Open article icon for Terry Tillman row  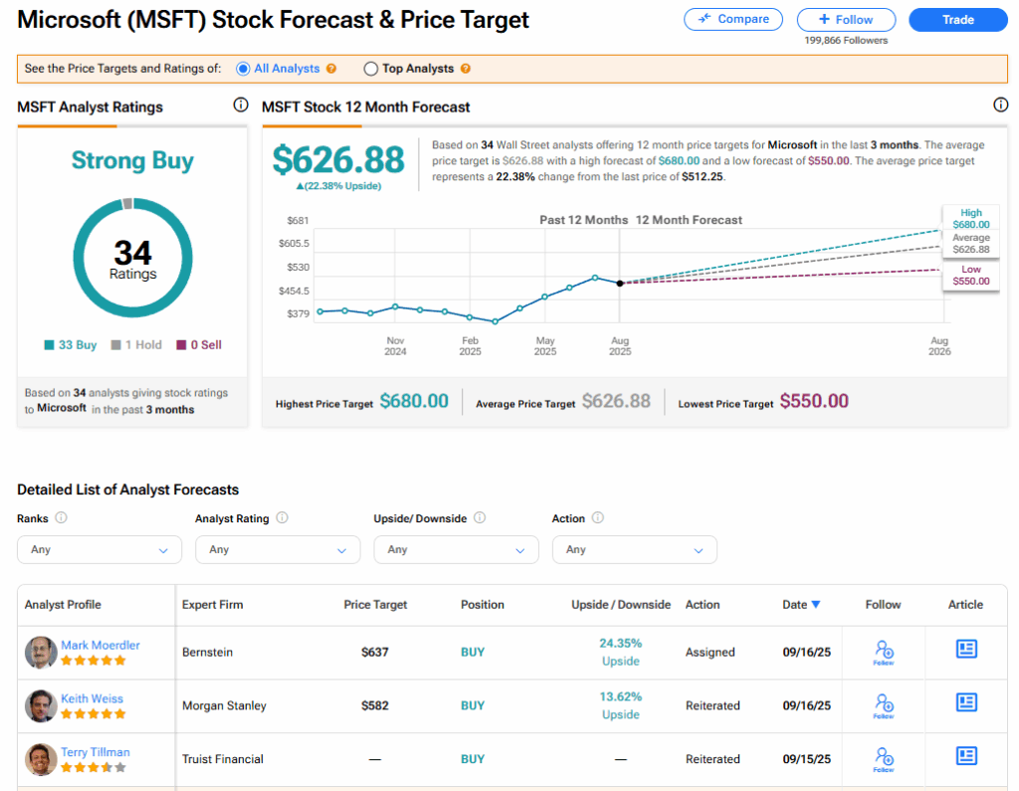pos(965,756)
